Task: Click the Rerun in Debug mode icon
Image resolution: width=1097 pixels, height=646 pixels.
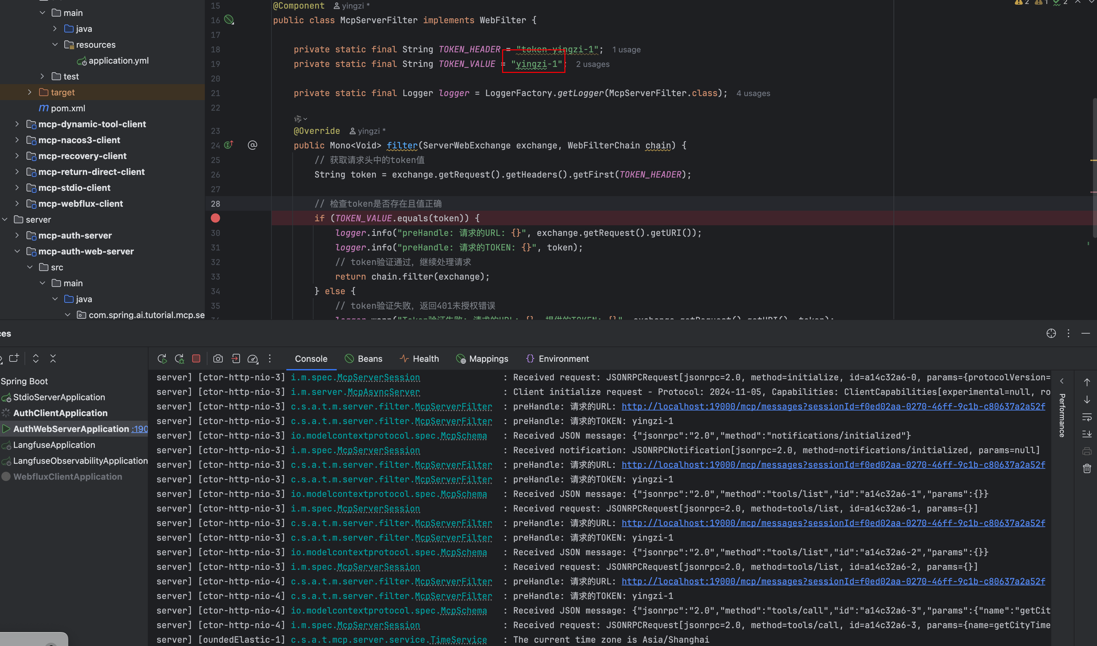Action: click(x=179, y=358)
